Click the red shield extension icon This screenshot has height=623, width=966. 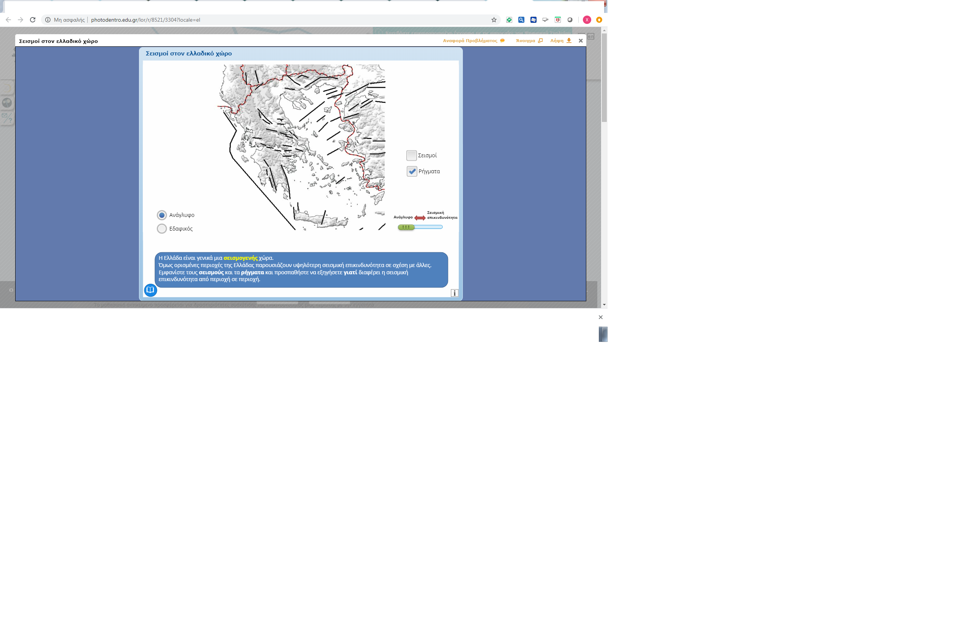(557, 20)
